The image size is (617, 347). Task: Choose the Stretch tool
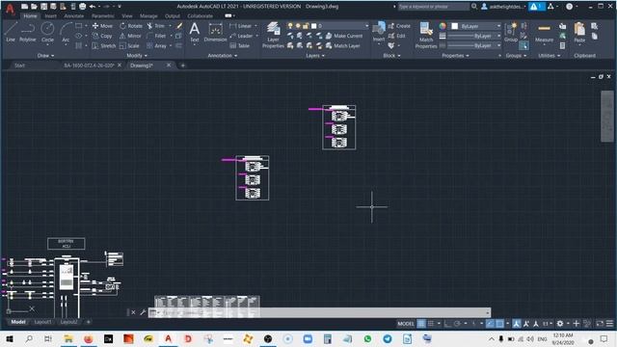pos(104,46)
